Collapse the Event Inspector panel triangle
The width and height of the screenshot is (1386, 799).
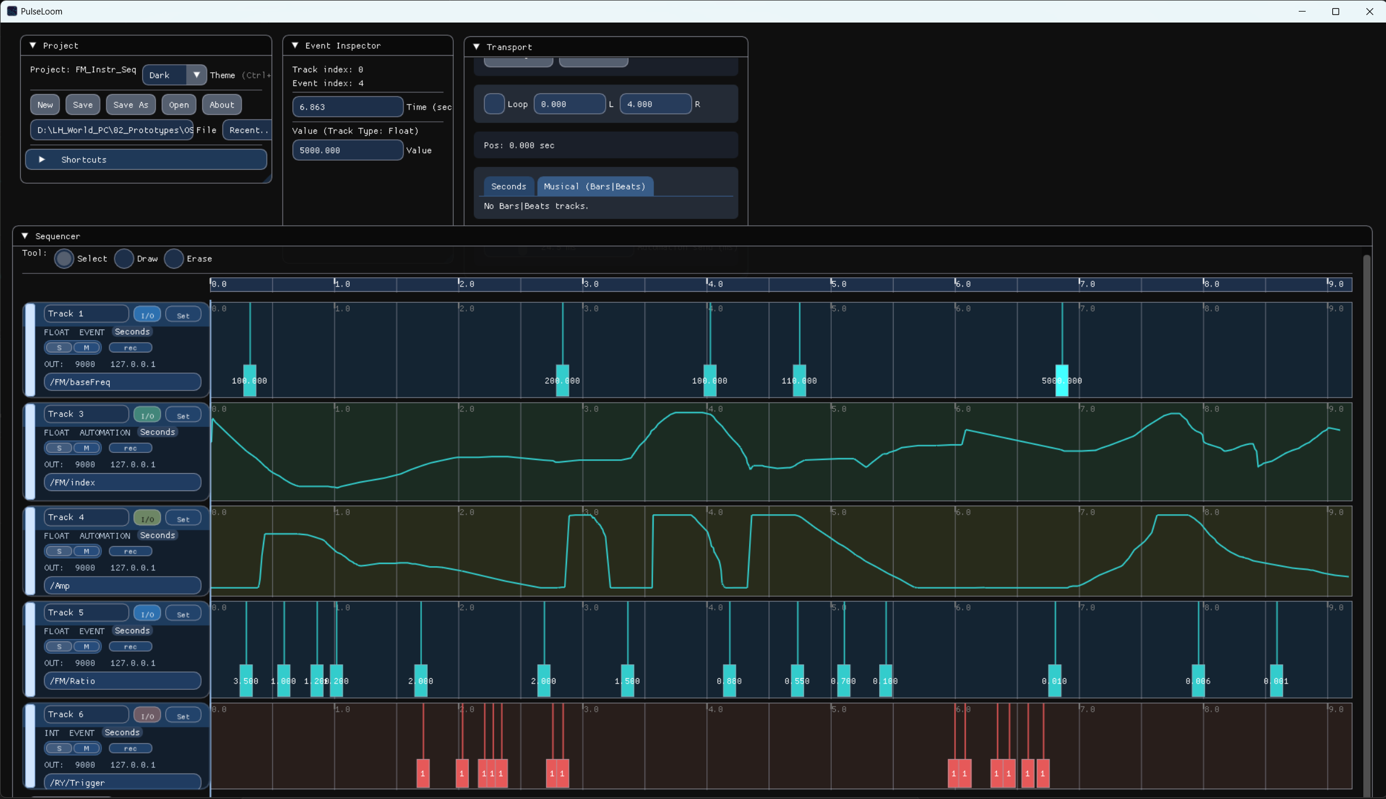295,45
